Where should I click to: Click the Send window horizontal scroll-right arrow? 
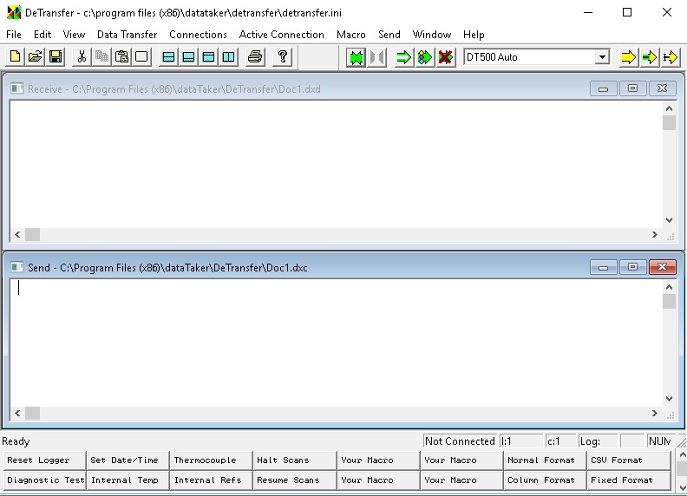[x=655, y=413]
